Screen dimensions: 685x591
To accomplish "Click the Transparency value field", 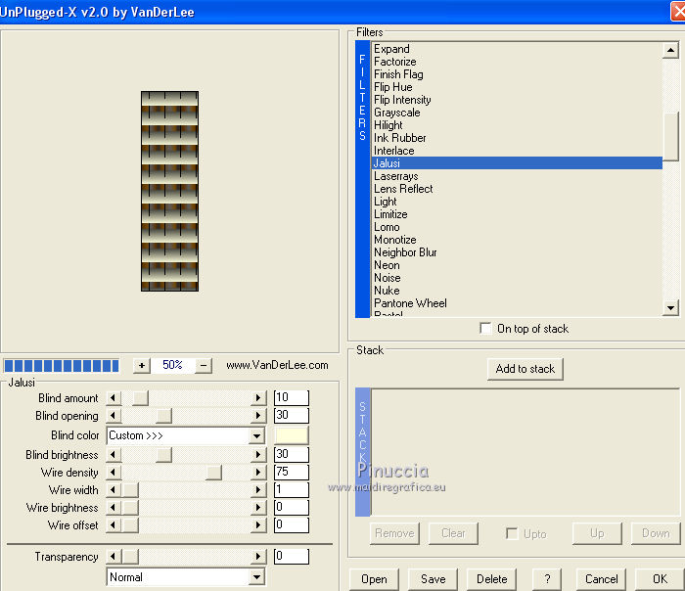I will pyautogui.click(x=291, y=557).
